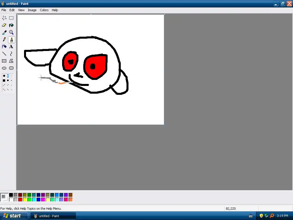Choose the Airbrush spray can tool

coord(4,47)
